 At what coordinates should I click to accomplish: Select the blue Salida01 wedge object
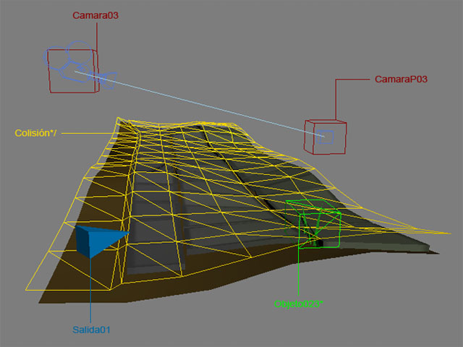pyautogui.click(x=98, y=241)
